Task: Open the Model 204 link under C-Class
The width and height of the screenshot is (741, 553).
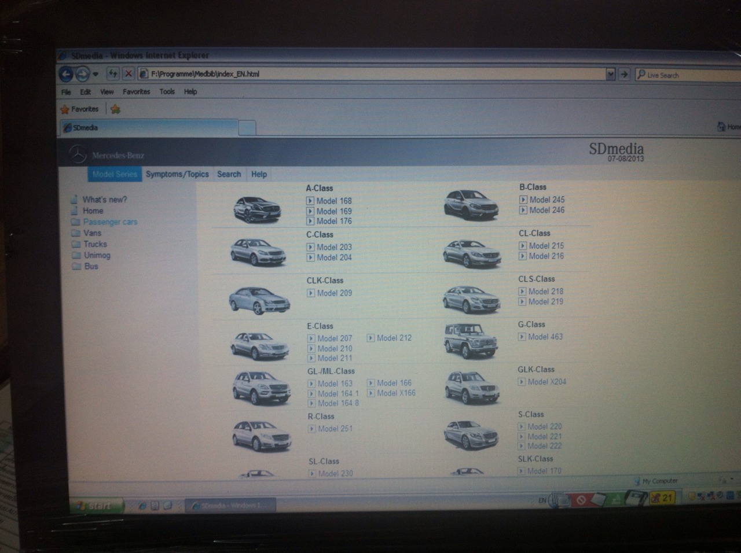Action: (x=334, y=257)
